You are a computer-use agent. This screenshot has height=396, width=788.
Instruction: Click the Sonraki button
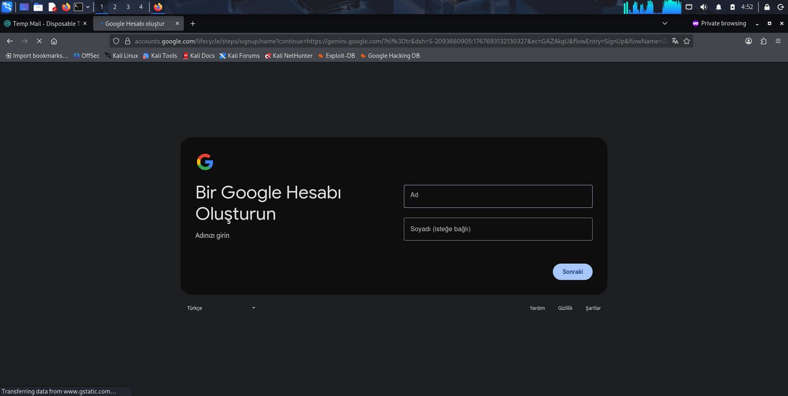(x=573, y=272)
